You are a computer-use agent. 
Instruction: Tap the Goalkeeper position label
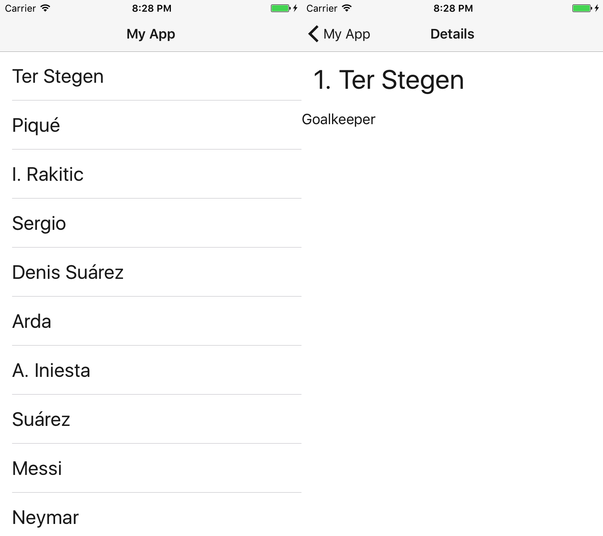(338, 119)
